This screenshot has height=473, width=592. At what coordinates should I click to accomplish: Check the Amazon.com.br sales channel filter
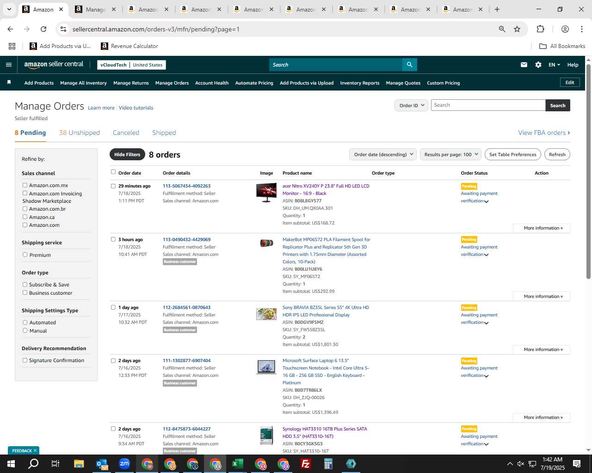point(25,209)
